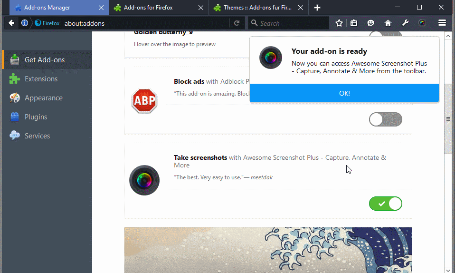Click 'Your add-on is ready' title
The height and width of the screenshot is (273, 455).
click(329, 51)
